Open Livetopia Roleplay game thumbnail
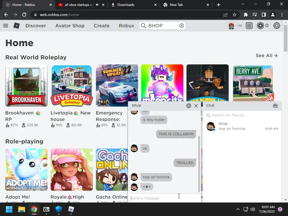The height and width of the screenshot is (216, 288). click(72, 85)
